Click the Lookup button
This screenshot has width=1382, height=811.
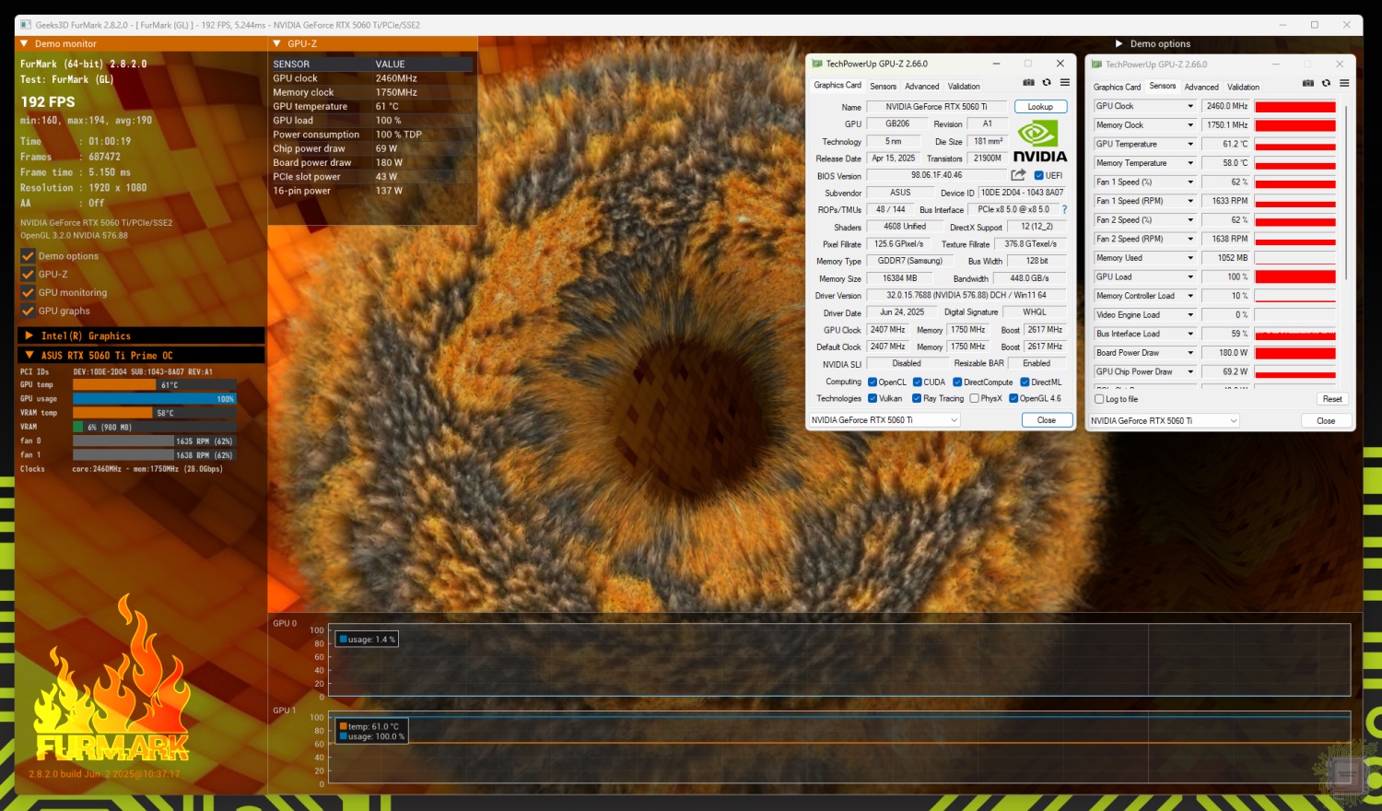[1040, 107]
